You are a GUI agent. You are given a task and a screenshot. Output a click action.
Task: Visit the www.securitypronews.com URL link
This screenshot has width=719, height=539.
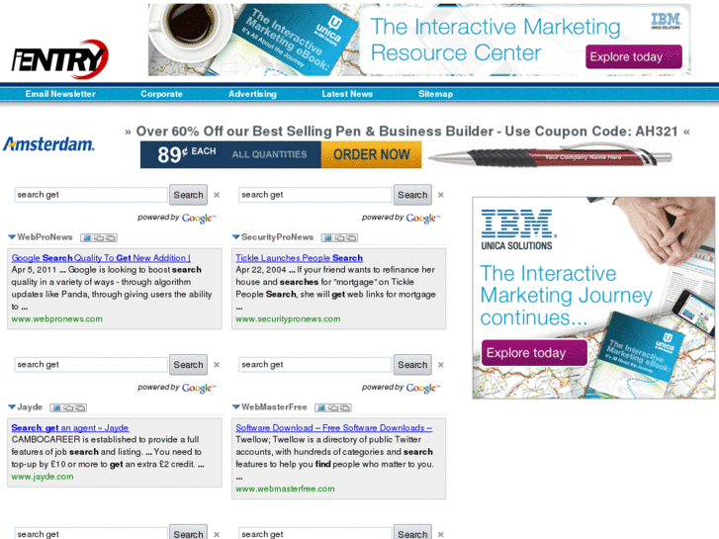point(288,318)
